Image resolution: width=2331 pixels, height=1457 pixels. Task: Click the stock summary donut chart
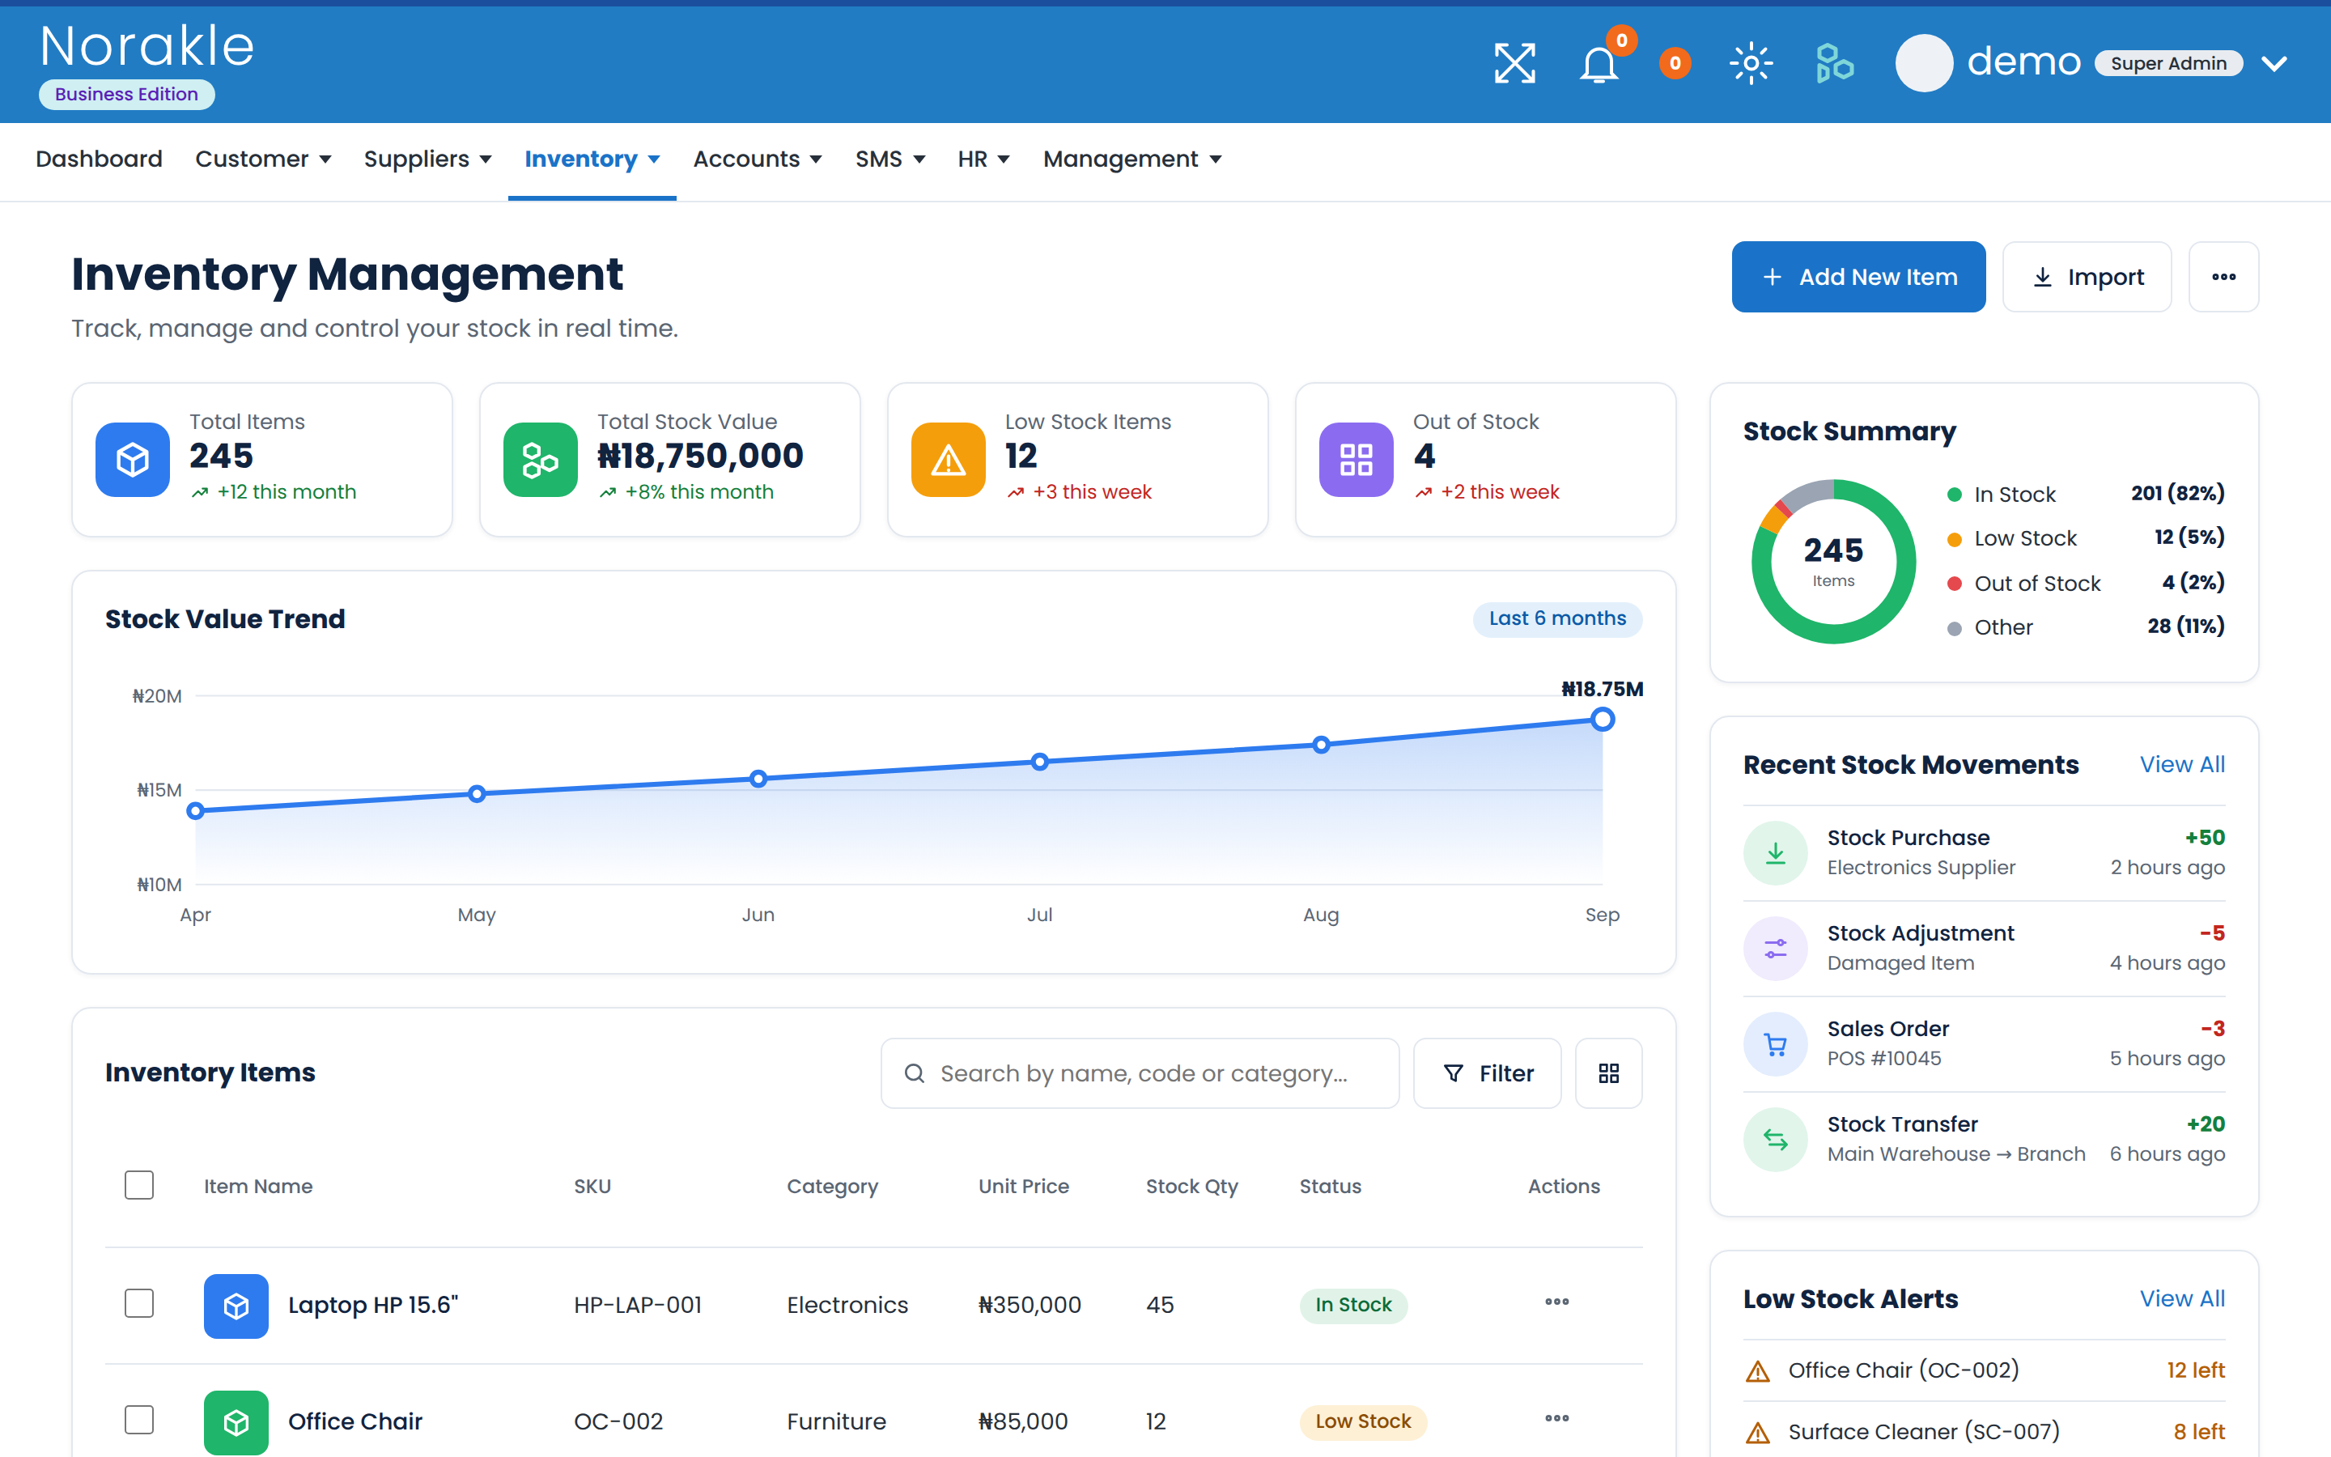1833,562
